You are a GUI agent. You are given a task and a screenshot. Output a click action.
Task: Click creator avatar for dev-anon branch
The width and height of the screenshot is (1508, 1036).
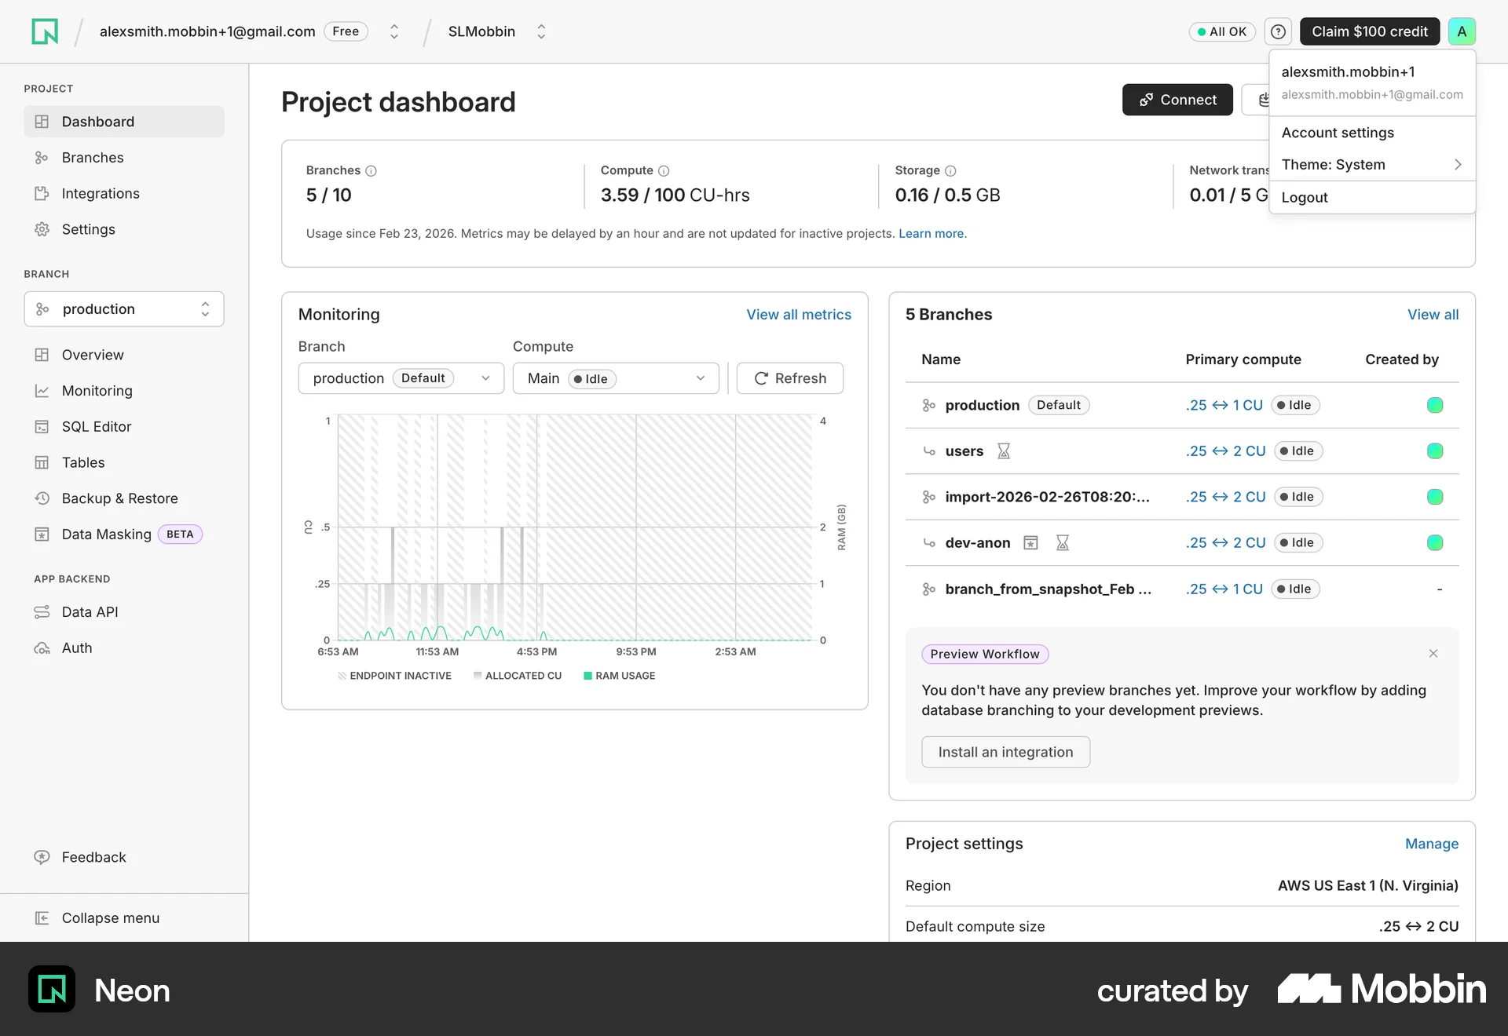point(1435,543)
